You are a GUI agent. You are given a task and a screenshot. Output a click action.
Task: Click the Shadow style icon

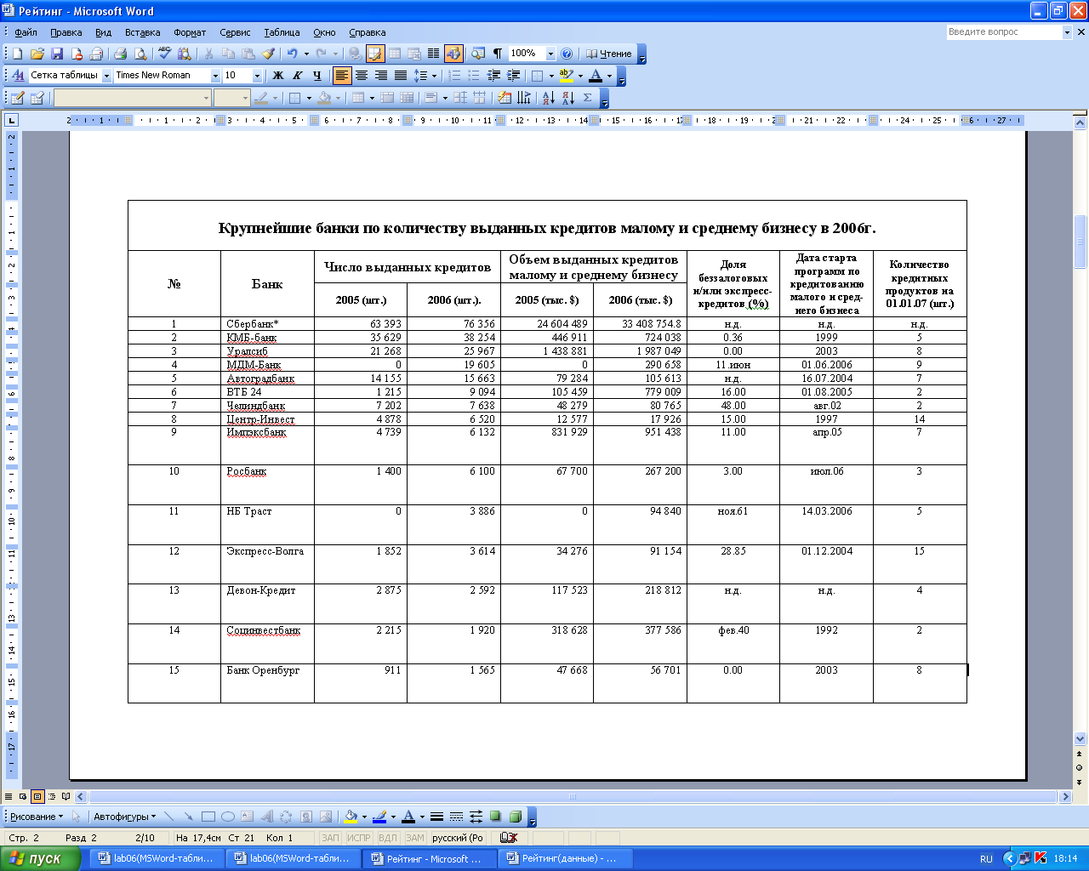pyautogui.click(x=495, y=817)
